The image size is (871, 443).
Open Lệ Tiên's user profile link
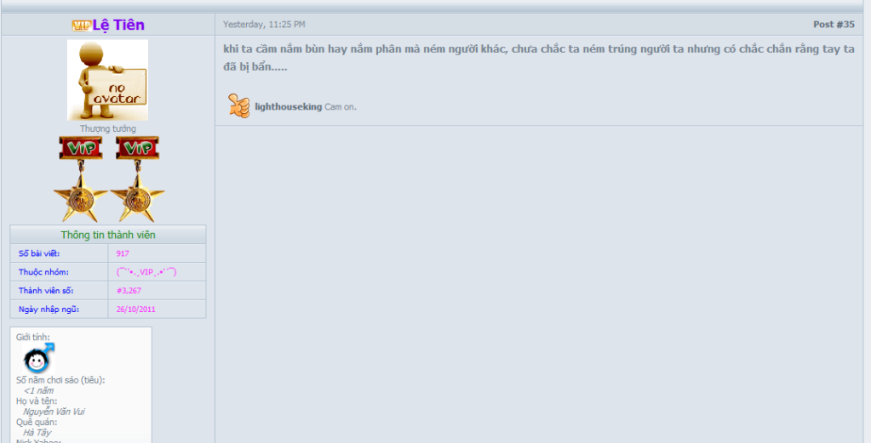118,25
